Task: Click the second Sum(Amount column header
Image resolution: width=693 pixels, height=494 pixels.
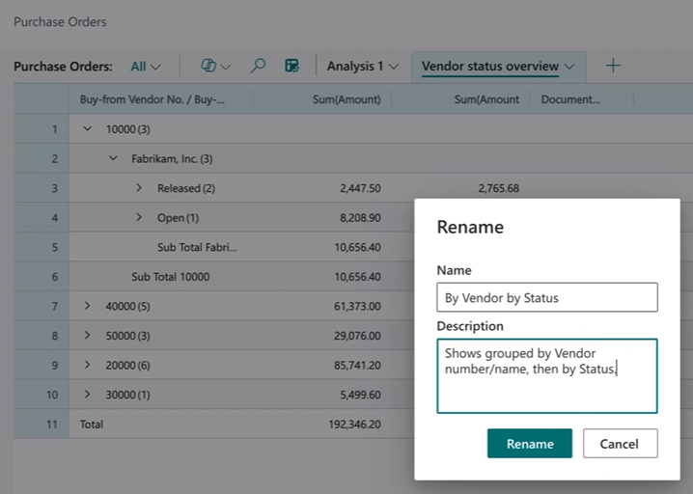Action: point(486,99)
